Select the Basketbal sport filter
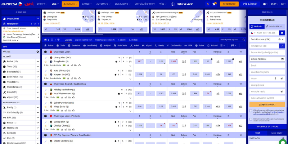 (74, 45)
